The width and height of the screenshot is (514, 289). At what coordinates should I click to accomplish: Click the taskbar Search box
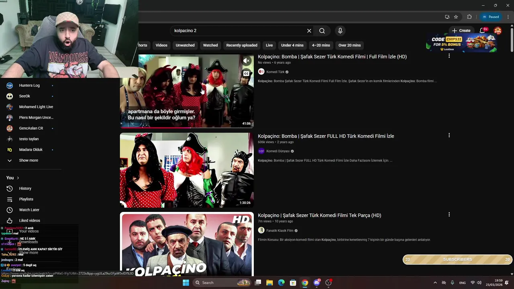tap(221, 283)
